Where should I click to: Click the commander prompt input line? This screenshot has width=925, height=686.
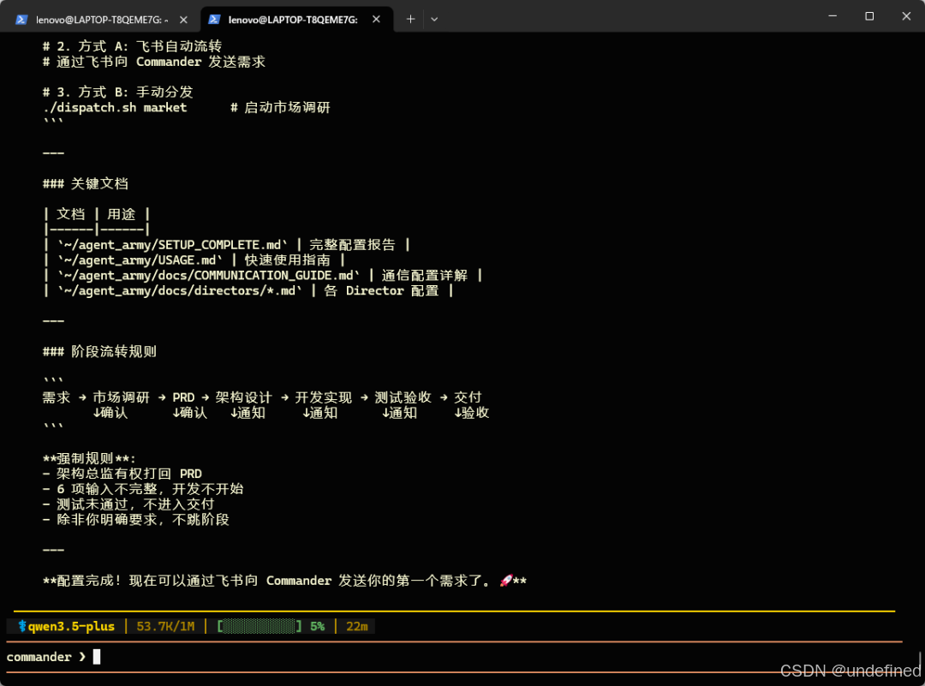click(454, 657)
